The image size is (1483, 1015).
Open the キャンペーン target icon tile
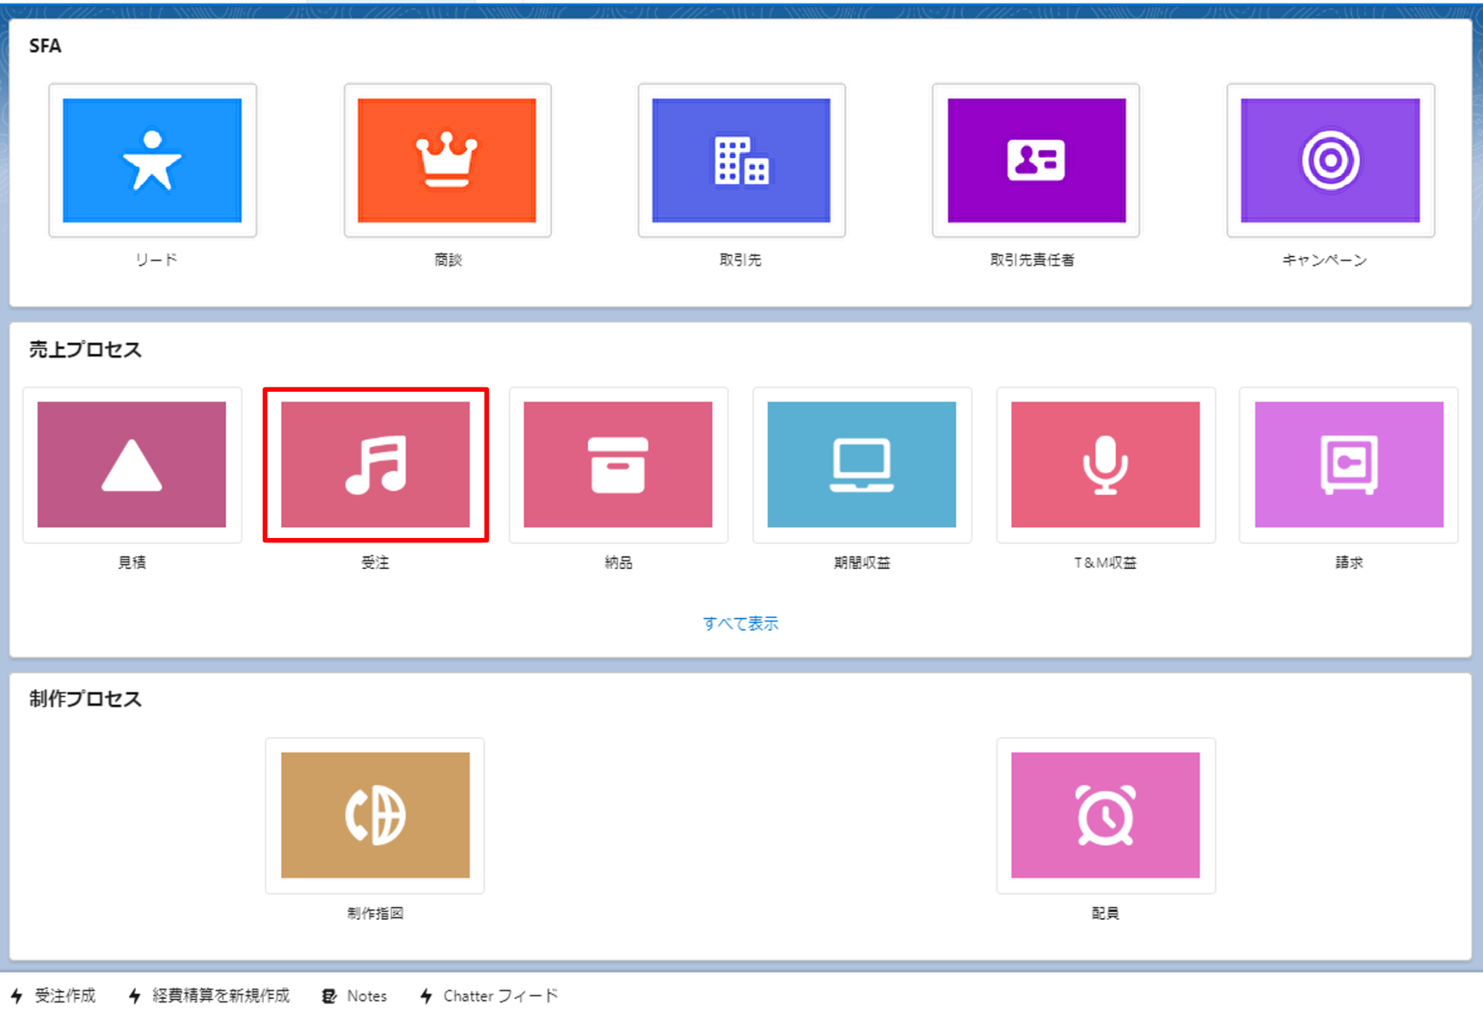click(1330, 160)
